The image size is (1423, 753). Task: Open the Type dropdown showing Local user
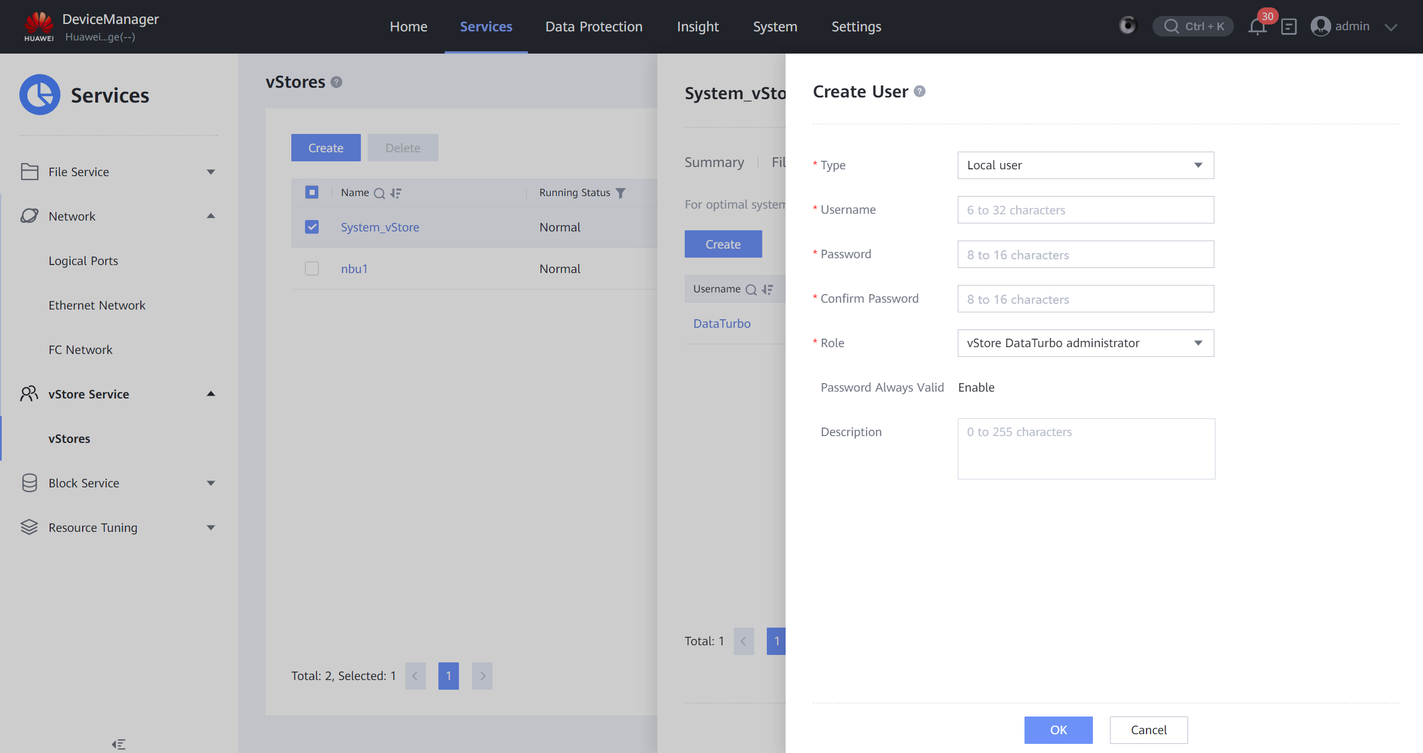tap(1085, 165)
